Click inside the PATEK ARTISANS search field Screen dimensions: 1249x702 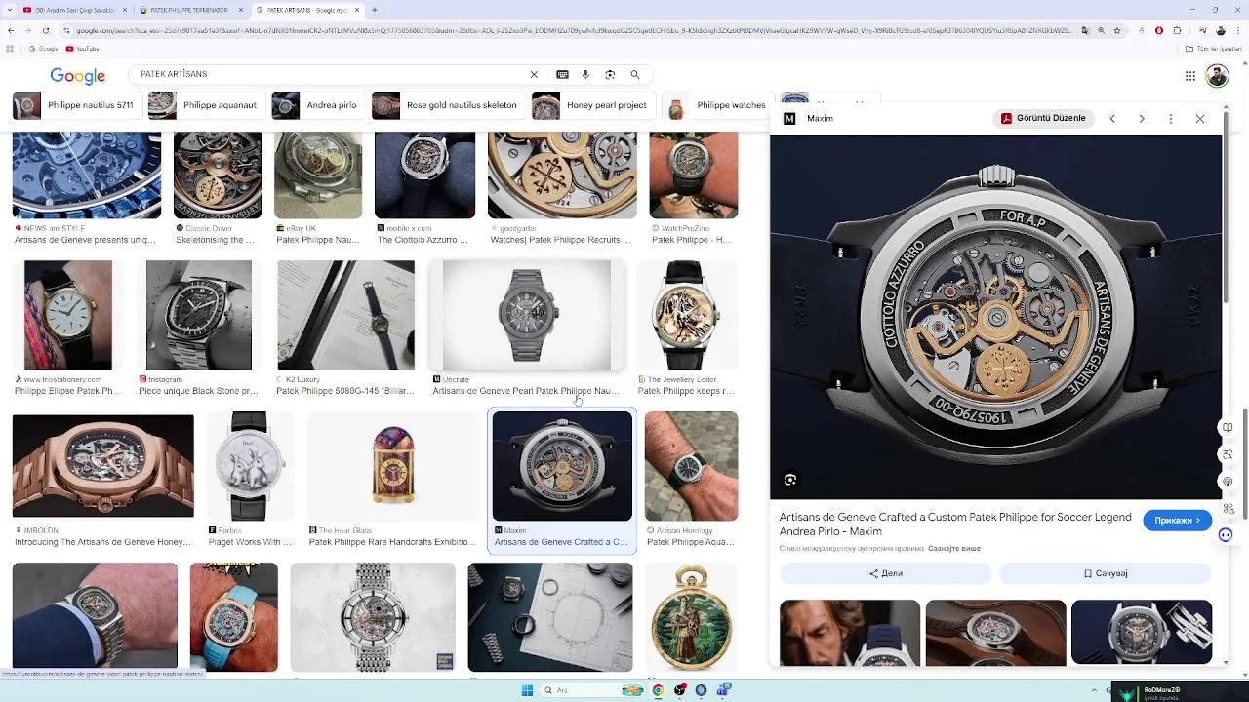coord(332,74)
